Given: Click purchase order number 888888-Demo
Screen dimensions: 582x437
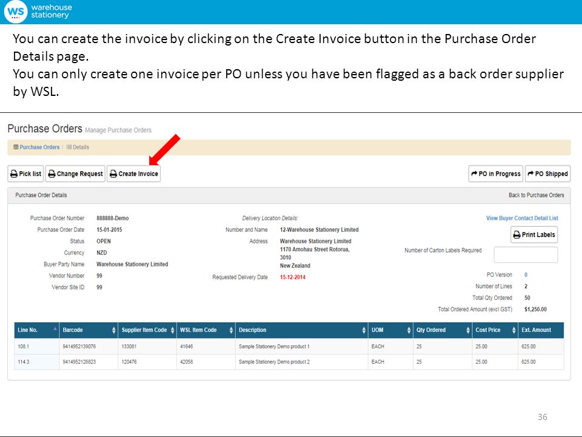Looking at the screenshot, I should 113,218.
